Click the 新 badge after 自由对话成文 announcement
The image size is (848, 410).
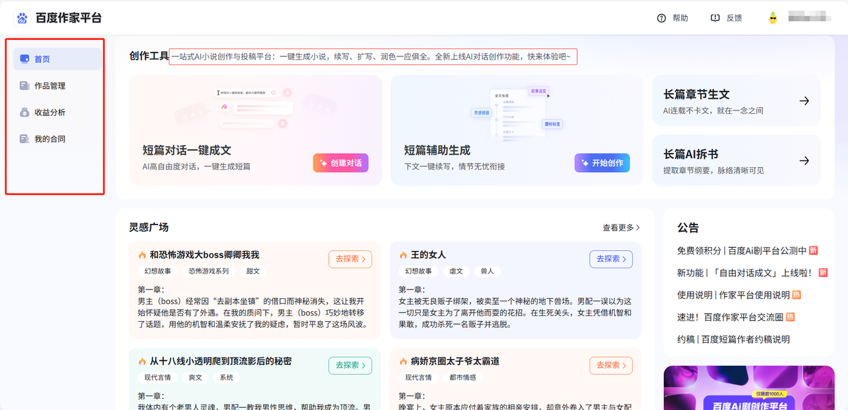pyautogui.click(x=823, y=272)
